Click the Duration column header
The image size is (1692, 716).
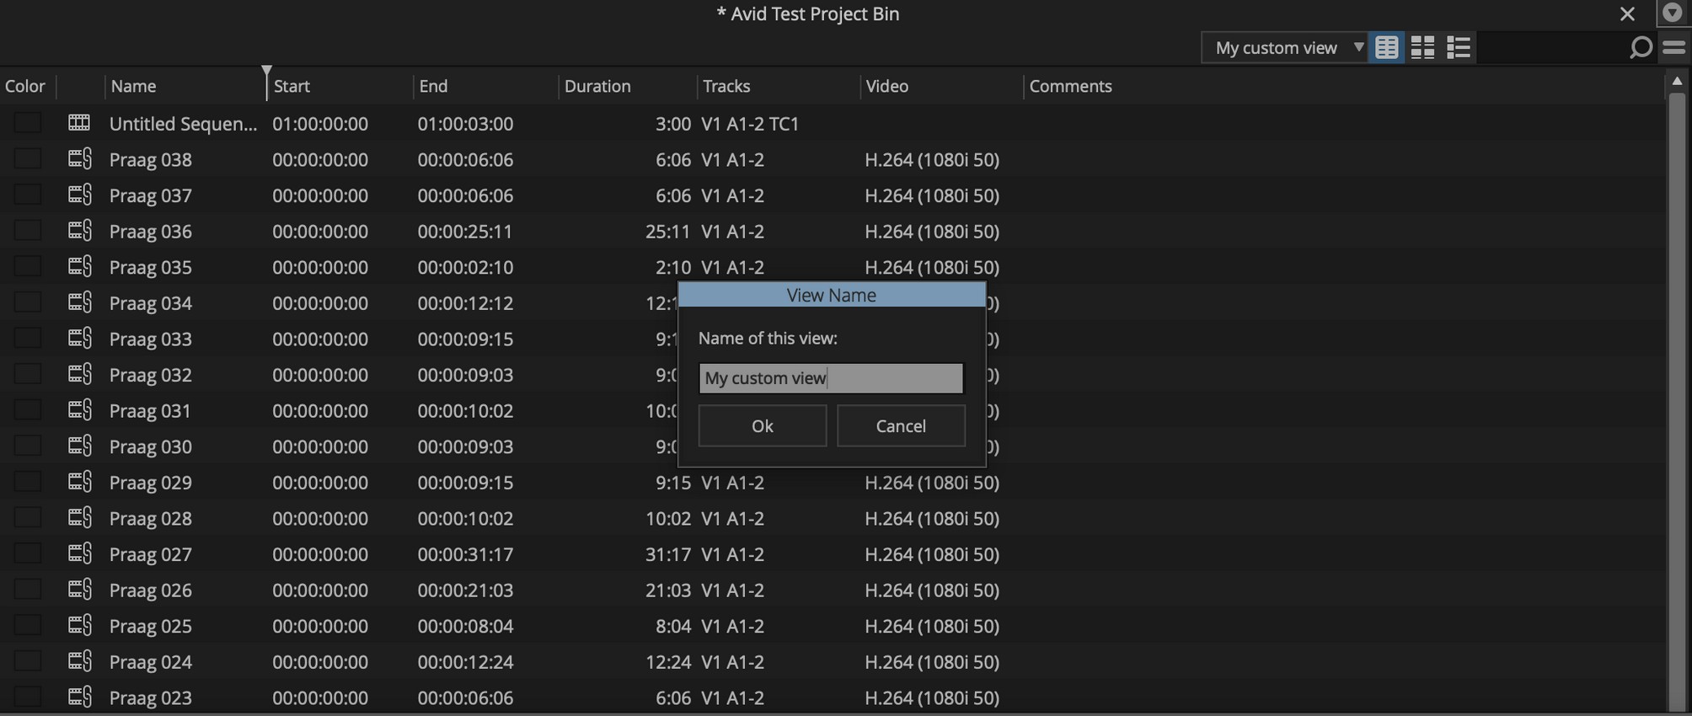(597, 86)
